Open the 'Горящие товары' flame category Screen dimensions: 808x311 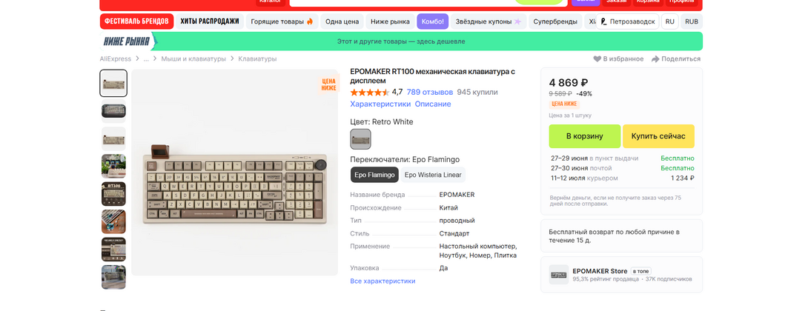click(x=282, y=21)
